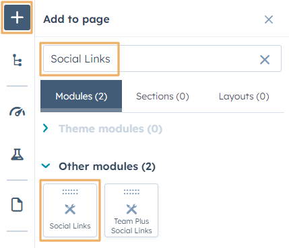Close the Add to page panel
289x248 pixels.
pos(269,19)
